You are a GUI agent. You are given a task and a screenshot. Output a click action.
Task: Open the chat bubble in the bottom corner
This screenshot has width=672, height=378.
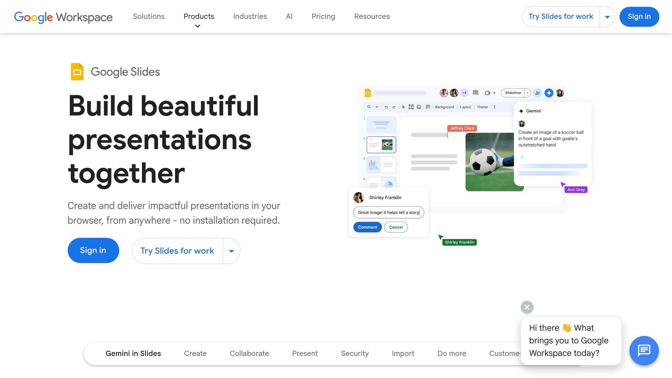click(x=644, y=350)
